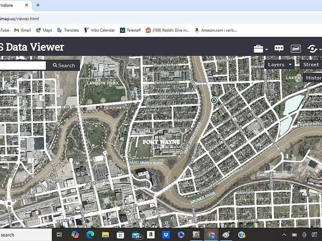This screenshot has height=241, width=322.
Task: Click the meet now camera tray icon
Action: [x=304, y=235]
